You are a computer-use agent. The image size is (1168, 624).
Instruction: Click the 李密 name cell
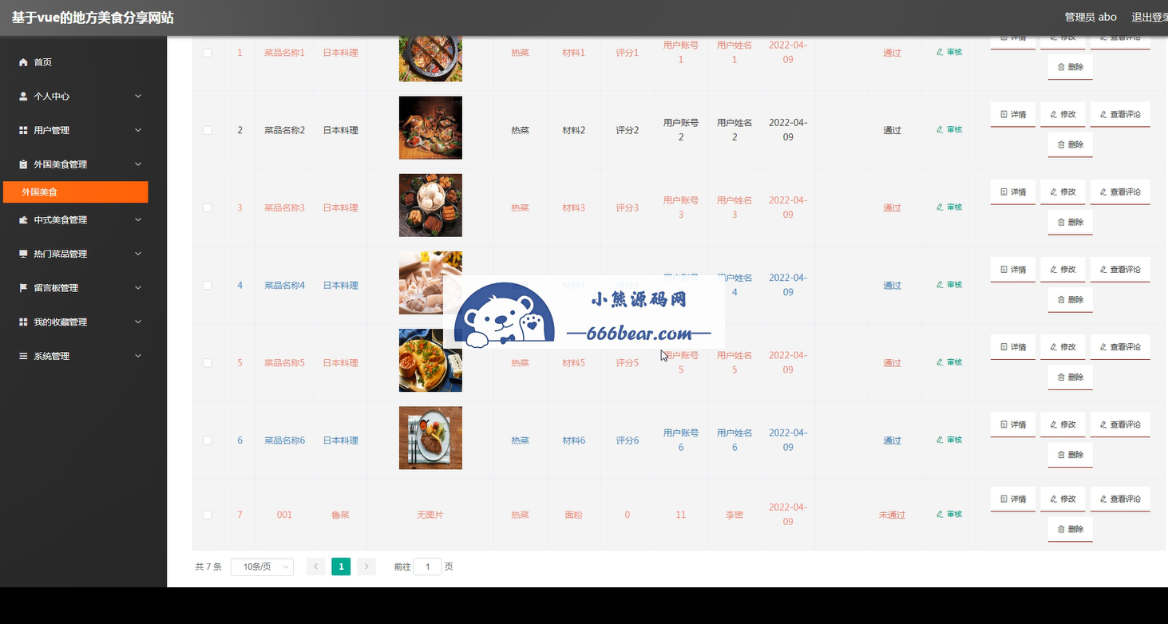[x=734, y=515]
